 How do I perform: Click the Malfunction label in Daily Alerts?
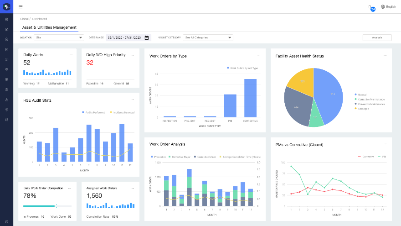pyautogui.click(x=56, y=84)
